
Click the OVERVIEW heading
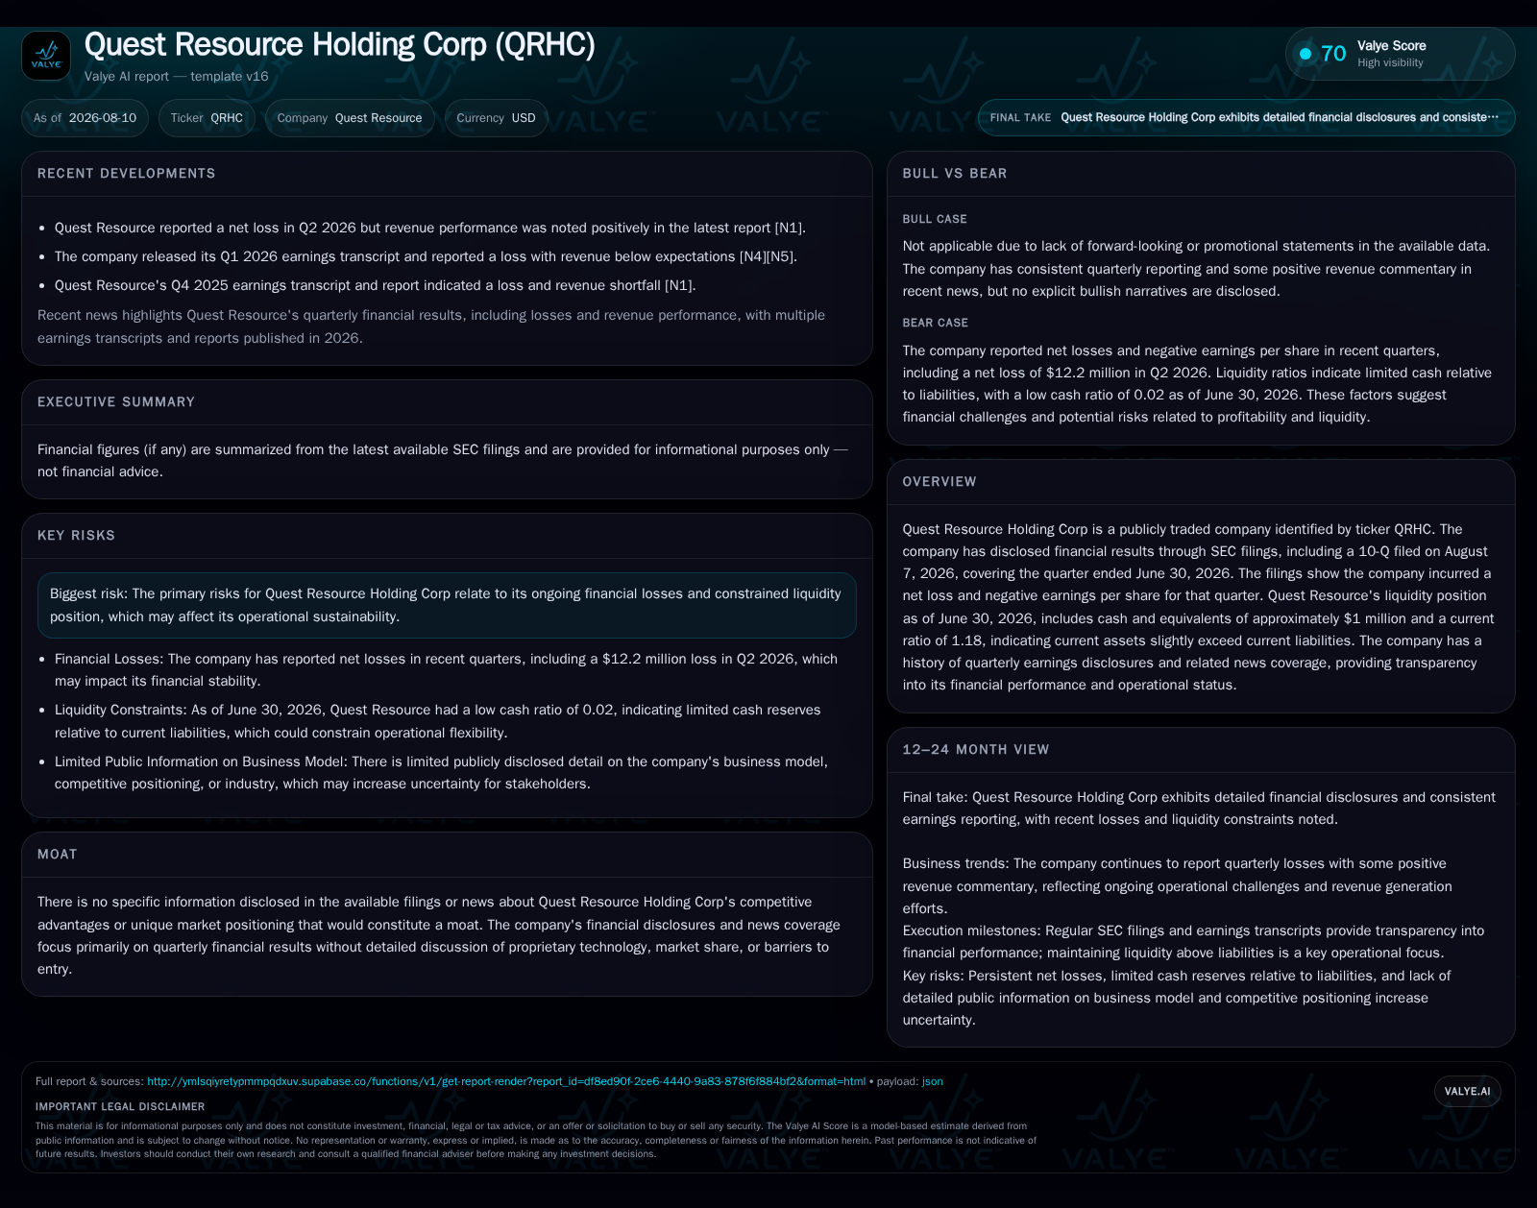click(x=939, y=482)
